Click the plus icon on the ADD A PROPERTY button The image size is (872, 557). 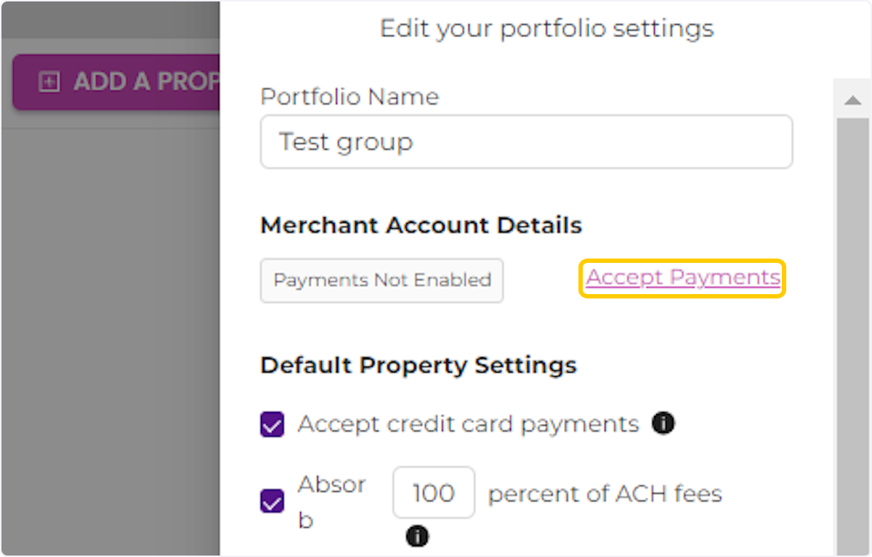click(x=49, y=82)
